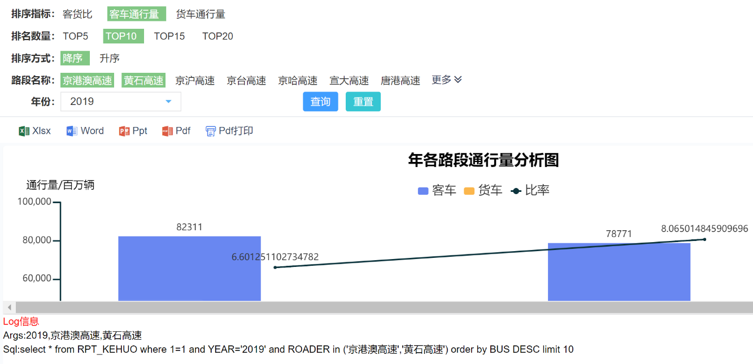Toggle 客车 legend series
Image resolution: width=753 pixels, height=364 pixels.
[437, 191]
